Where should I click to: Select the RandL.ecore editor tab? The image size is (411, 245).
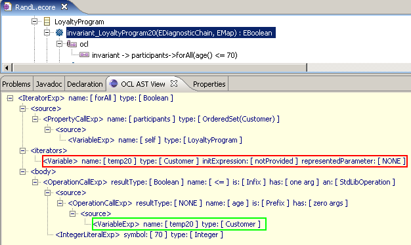pyautogui.click(x=35, y=7)
